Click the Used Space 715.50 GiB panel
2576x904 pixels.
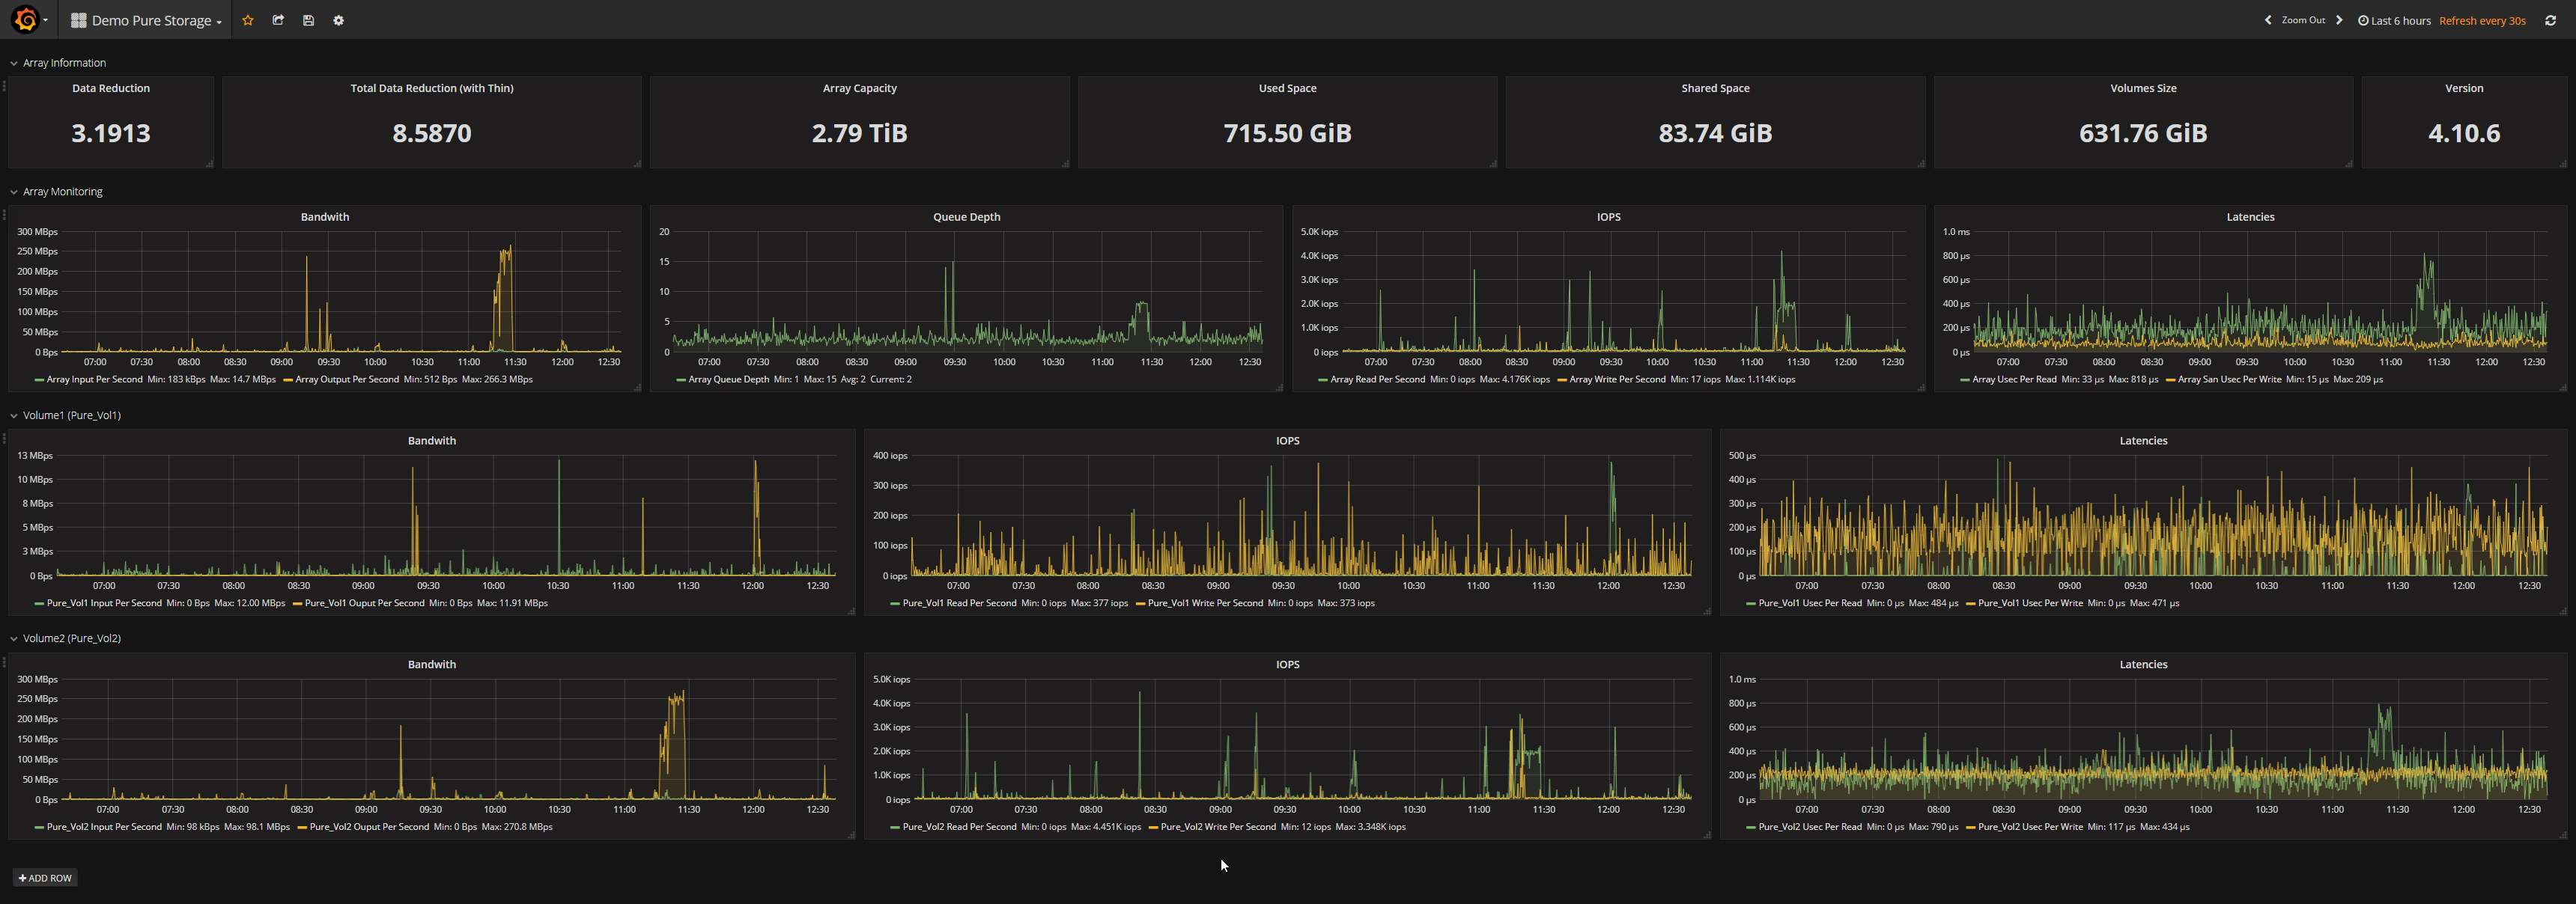pos(1287,132)
